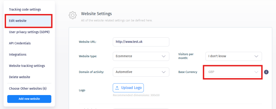
Task: Open User privacy settings (GDPR)
Action: tap(29, 32)
